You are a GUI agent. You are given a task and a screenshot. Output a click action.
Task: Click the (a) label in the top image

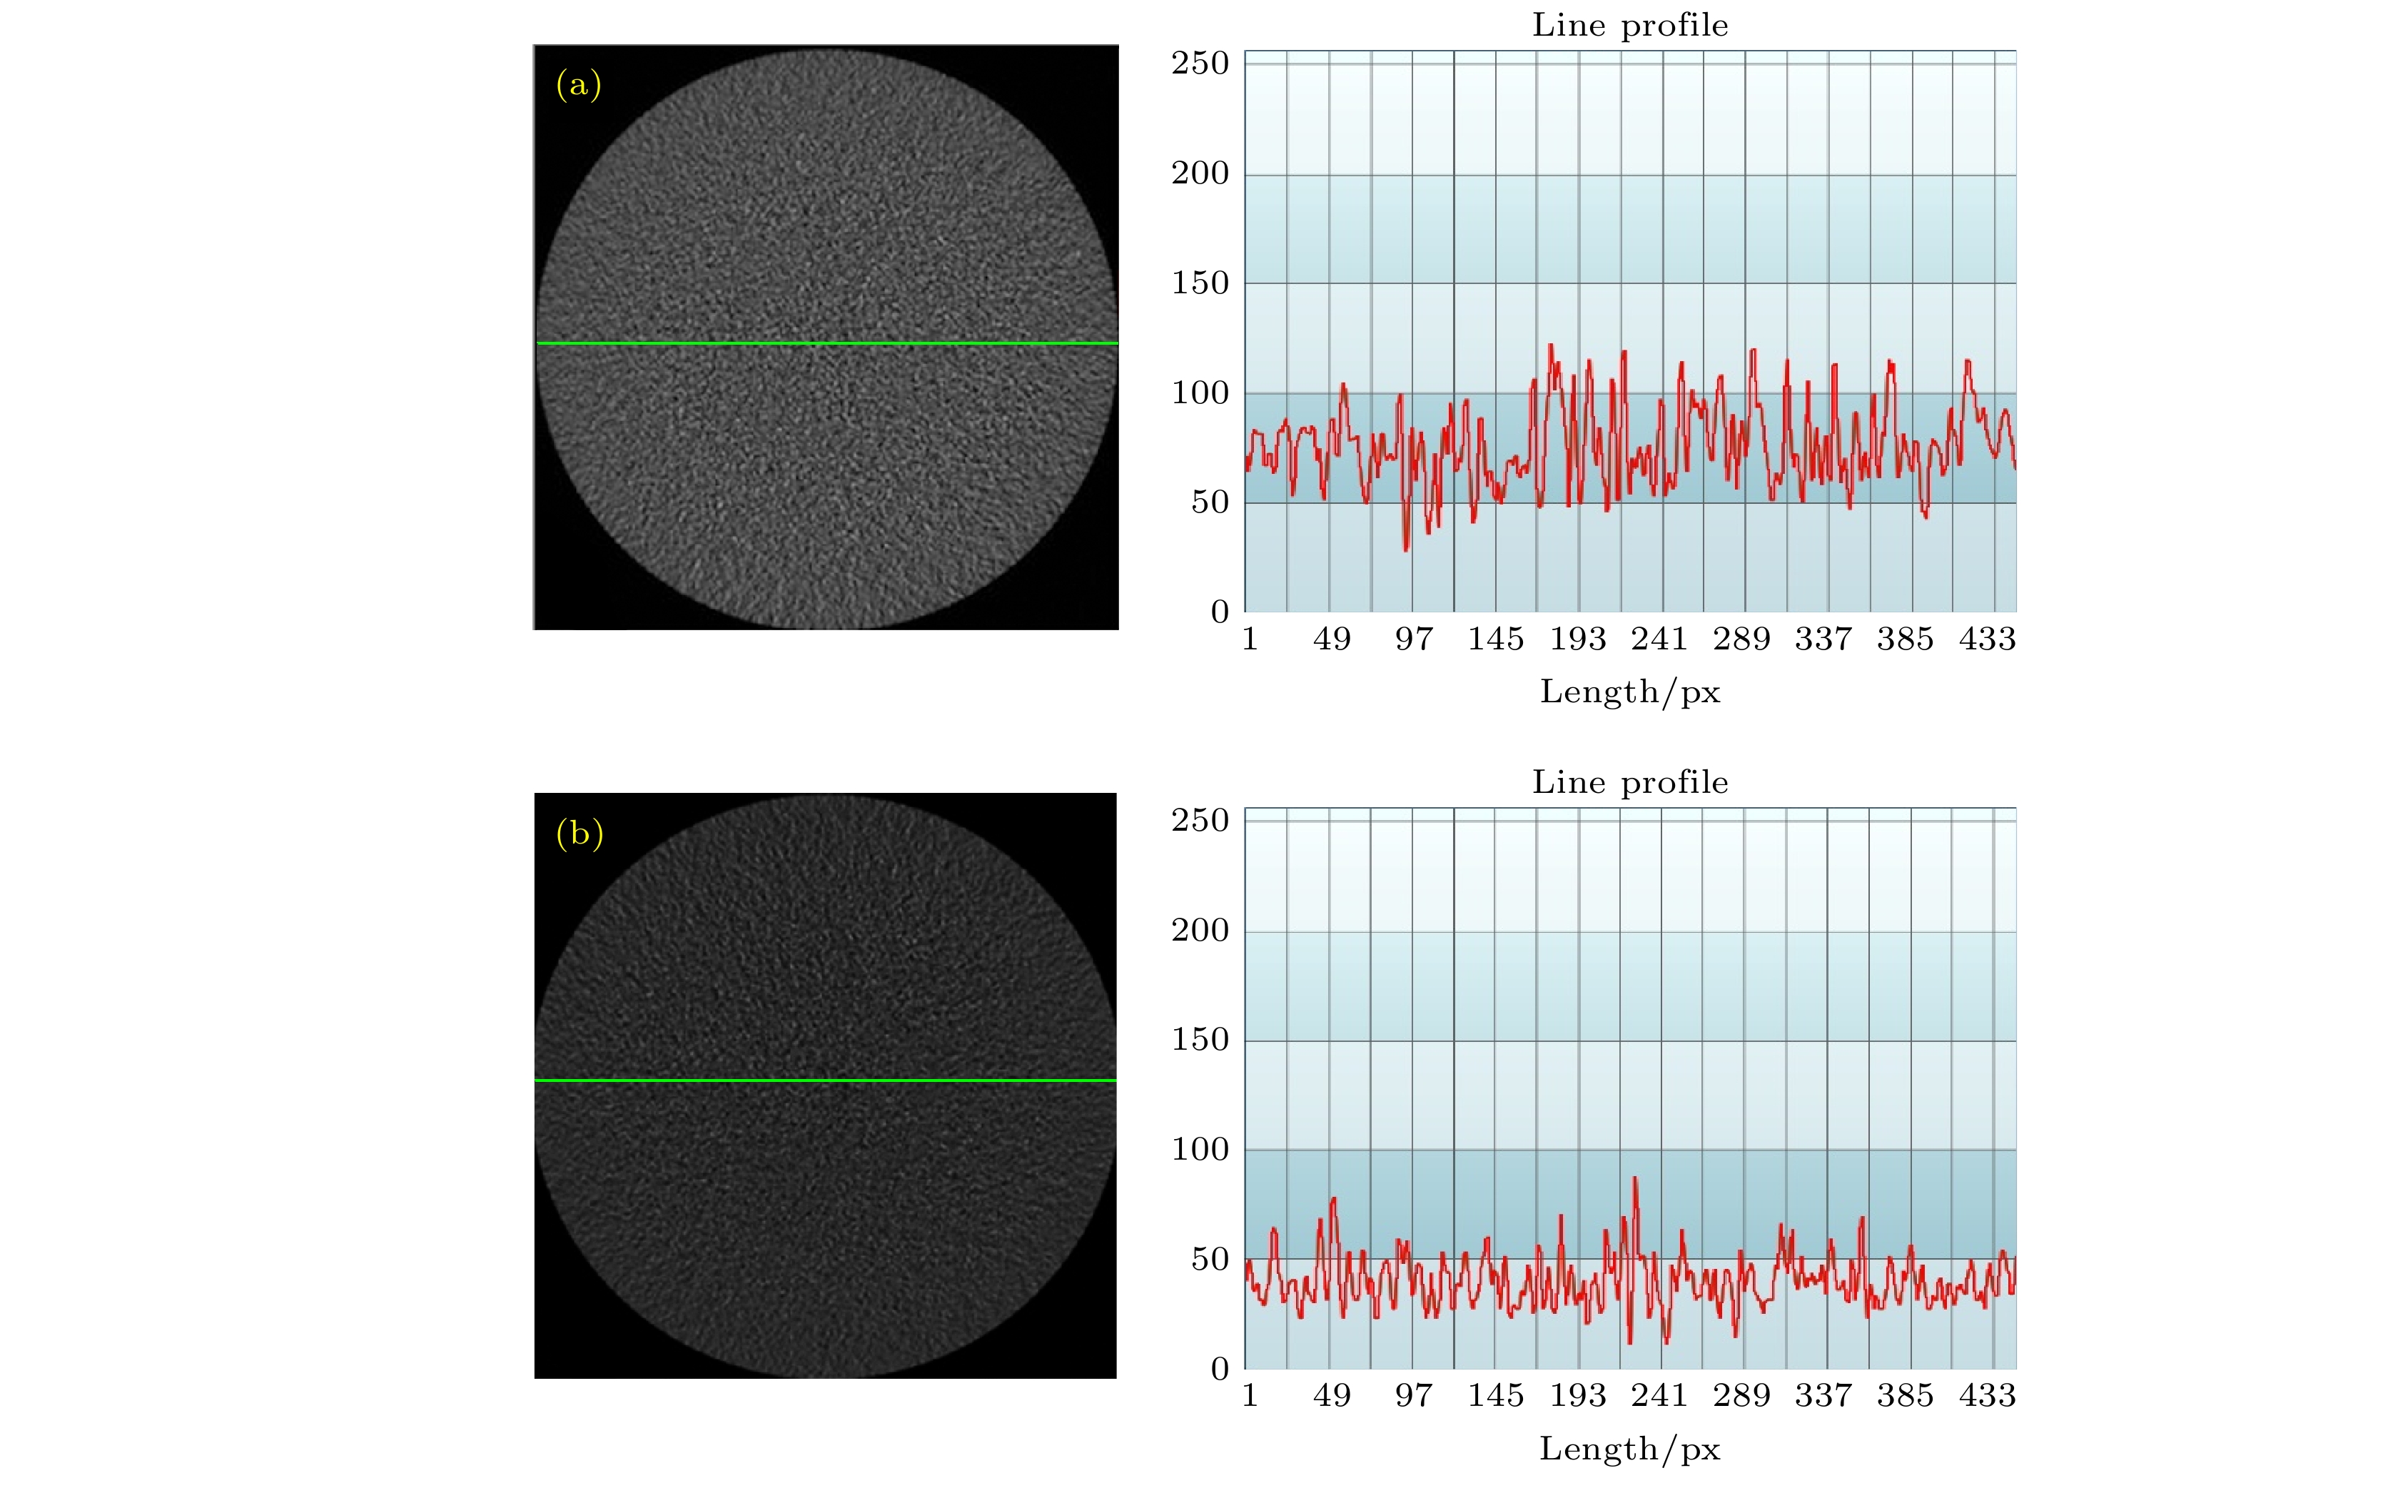click(579, 85)
